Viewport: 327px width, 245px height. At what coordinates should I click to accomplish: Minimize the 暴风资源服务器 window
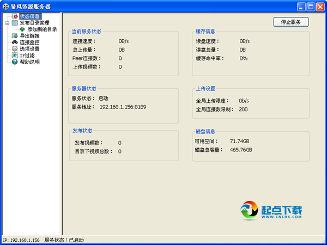[301, 7]
